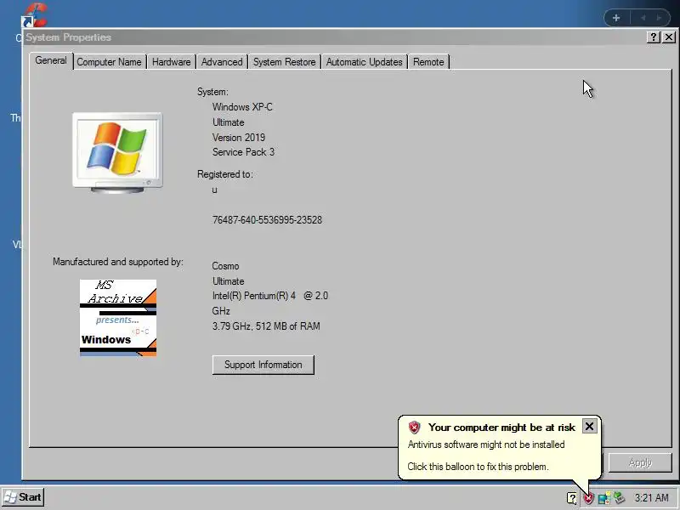Switch to the General tab
The width and height of the screenshot is (680, 510).
click(51, 60)
